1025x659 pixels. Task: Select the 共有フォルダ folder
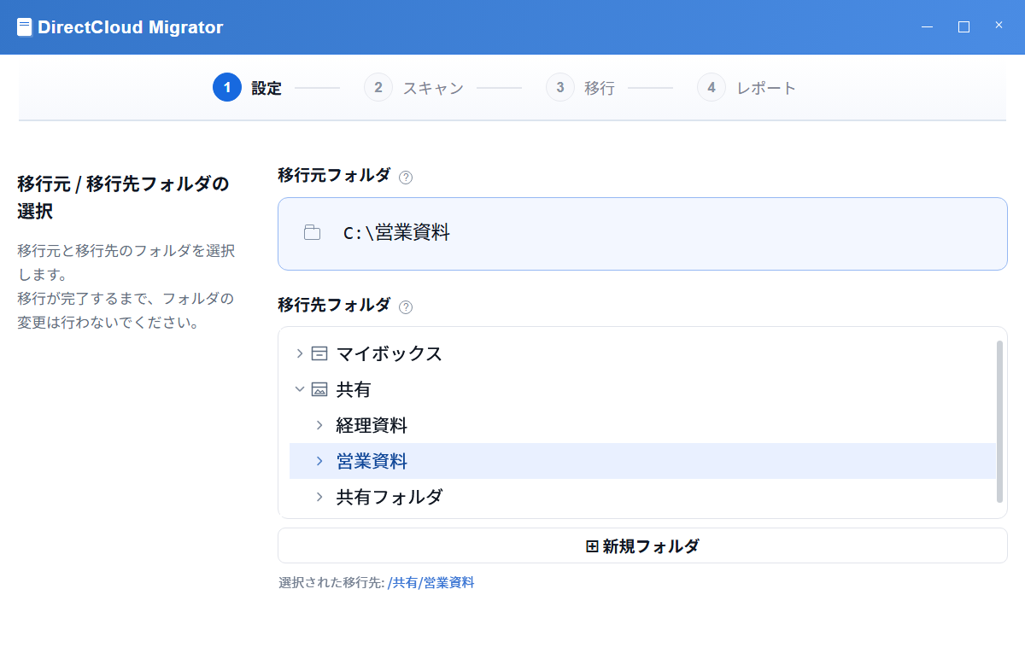642,497
